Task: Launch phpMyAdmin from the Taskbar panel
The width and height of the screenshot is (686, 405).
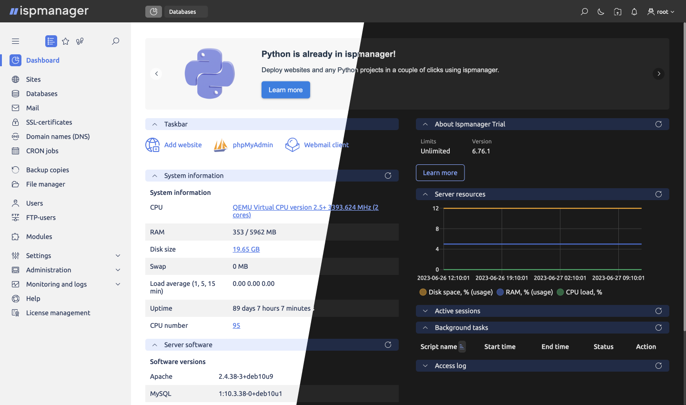Action: click(252, 144)
